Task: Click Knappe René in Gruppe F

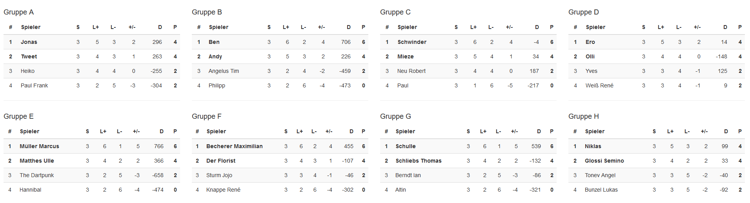Action: (x=223, y=190)
